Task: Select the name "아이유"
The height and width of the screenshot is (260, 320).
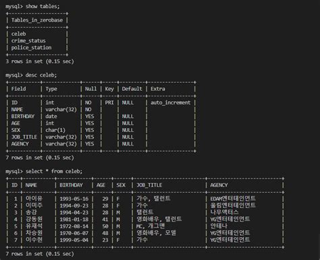Action: pos(34,199)
